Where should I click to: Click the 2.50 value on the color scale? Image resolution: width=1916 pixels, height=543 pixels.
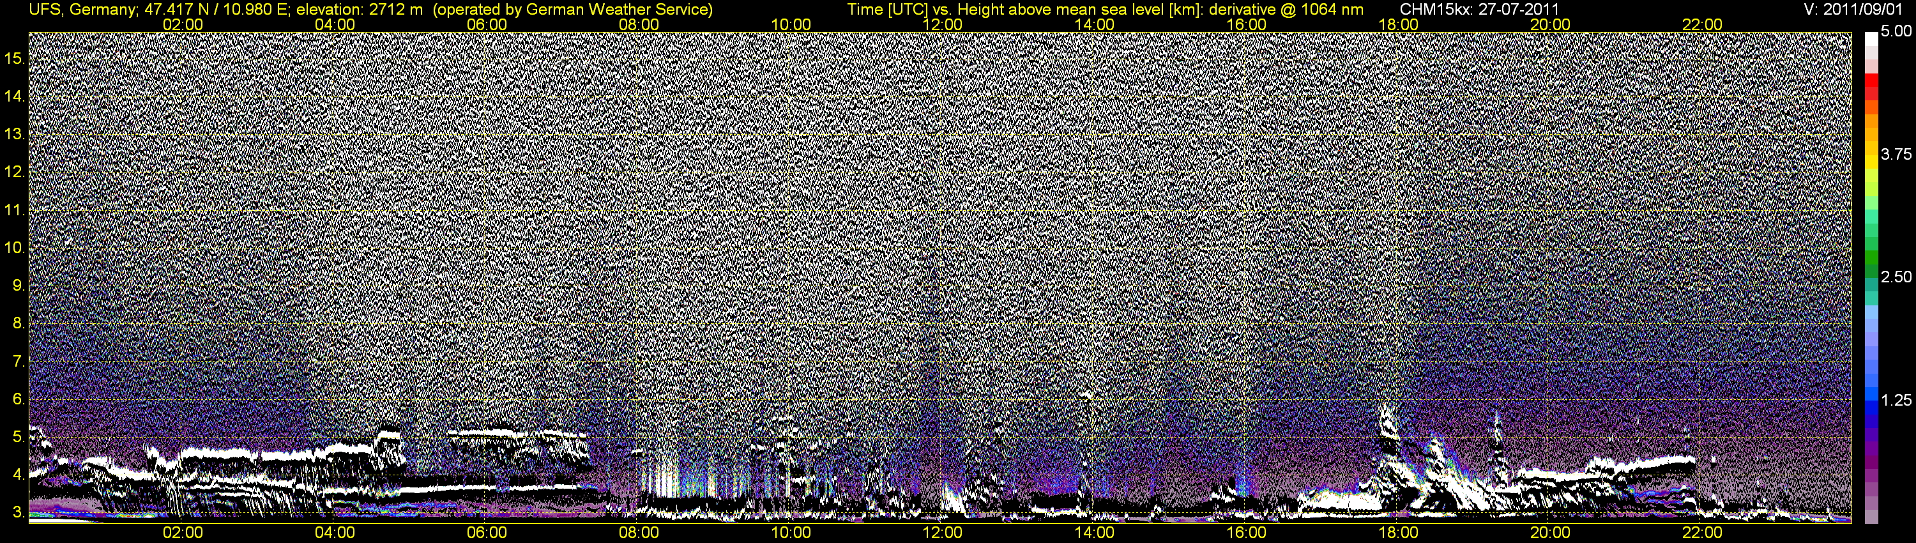coord(1896,277)
